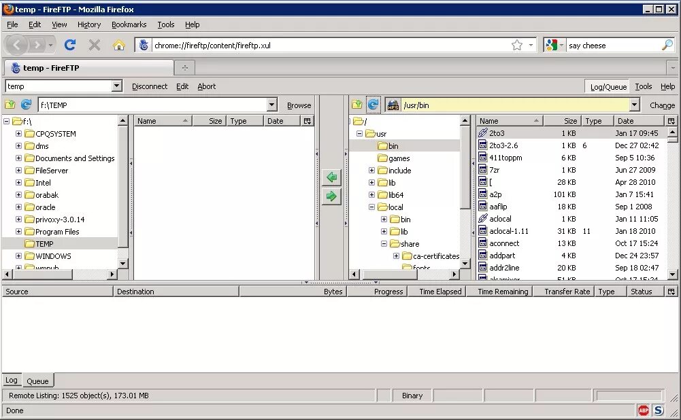Toggle the Binary transfer mode indicator
The width and height of the screenshot is (681, 420).
[412, 396]
